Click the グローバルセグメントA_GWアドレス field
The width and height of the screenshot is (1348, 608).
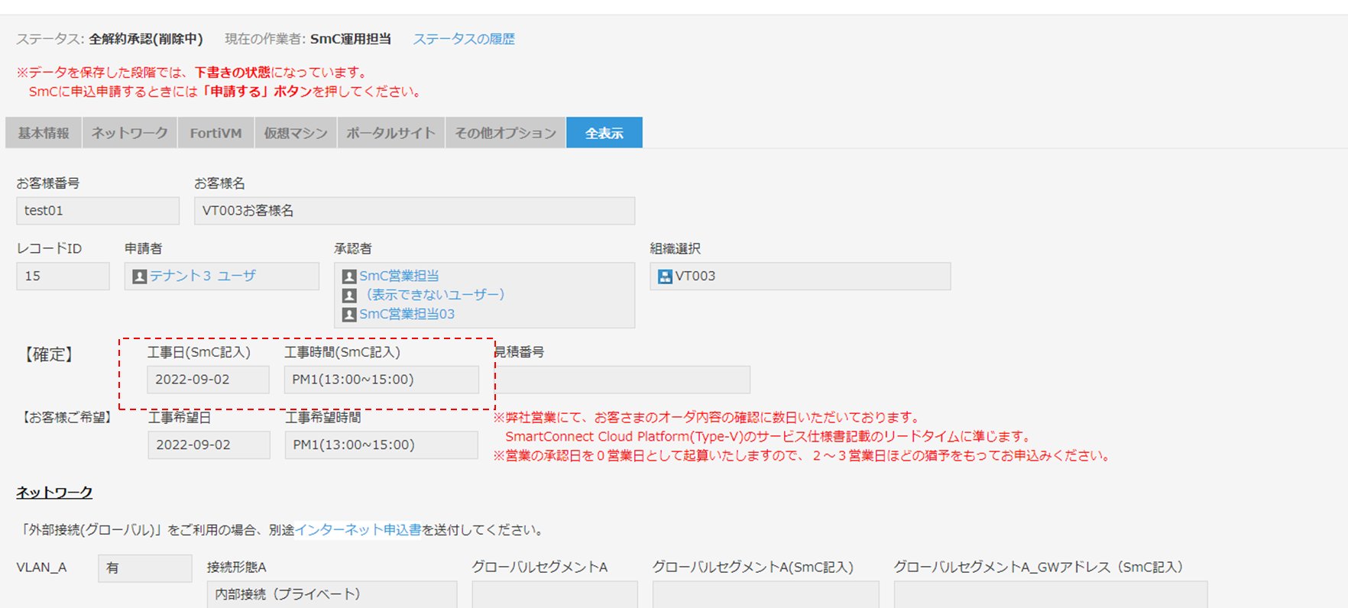pos(1051,594)
